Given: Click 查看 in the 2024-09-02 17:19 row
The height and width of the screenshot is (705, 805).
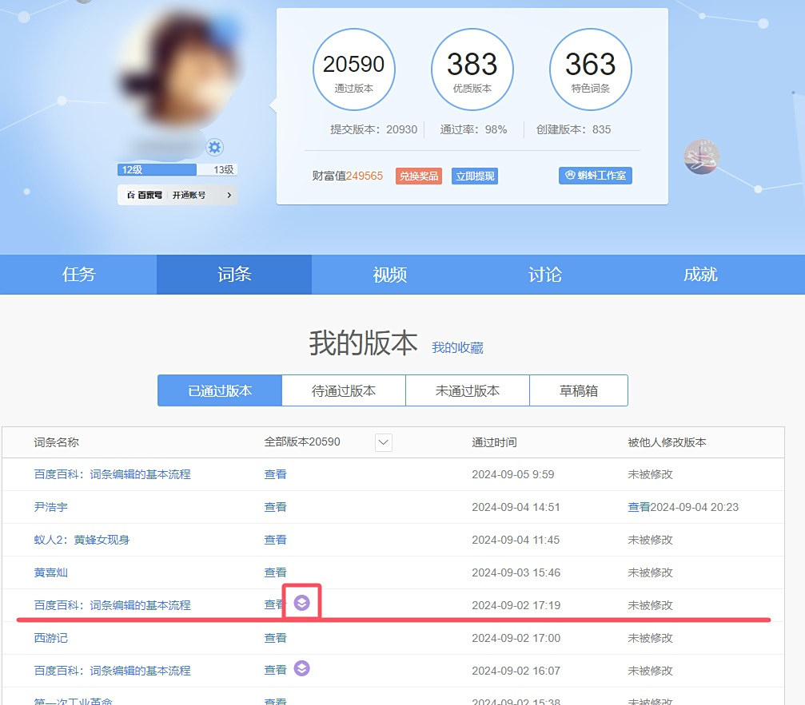Looking at the screenshot, I should (x=274, y=605).
